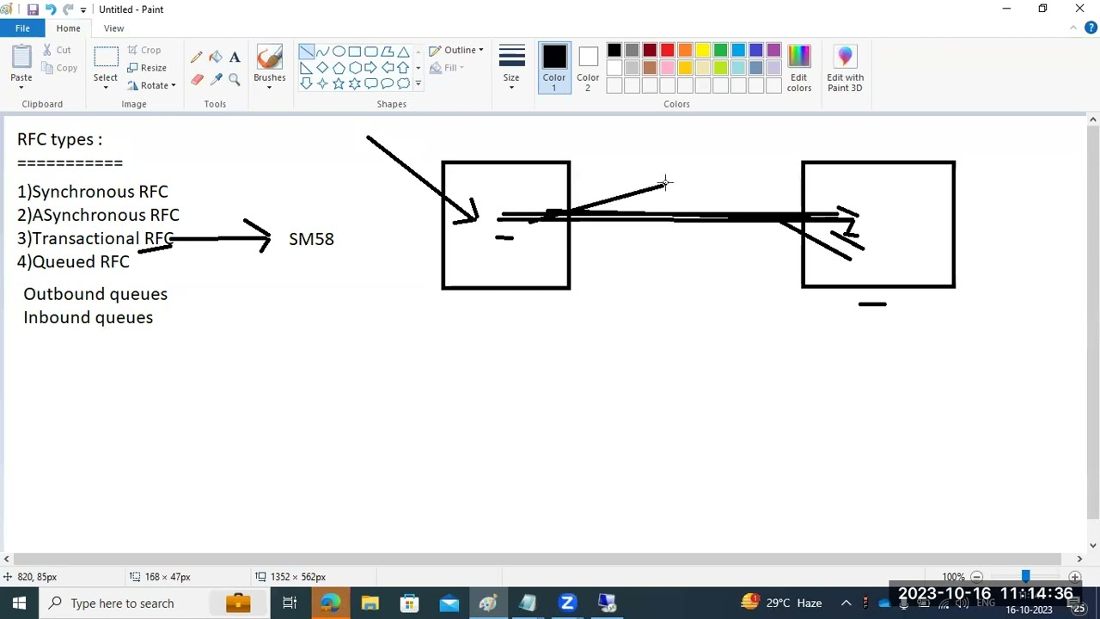Viewport: 1100px width, 619px height.
Task: Expand the shapes gallery more arrow
Action: point(419,83)
